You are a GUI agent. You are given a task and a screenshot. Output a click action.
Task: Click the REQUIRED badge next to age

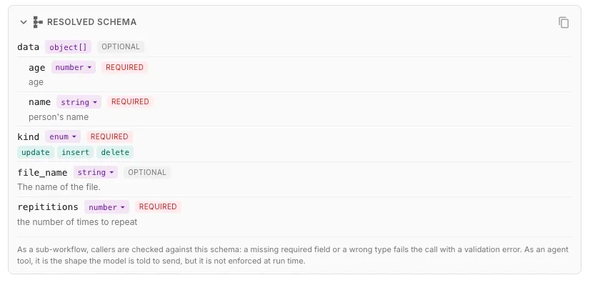coord(124,67)
